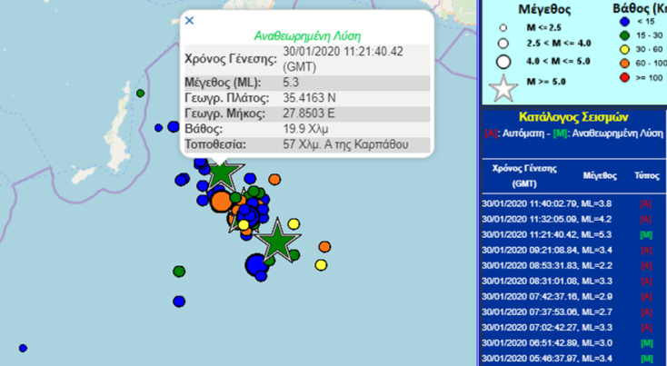Click the lower-right green star marker
This screenshot has height=366, width=667.
[278, 242]
